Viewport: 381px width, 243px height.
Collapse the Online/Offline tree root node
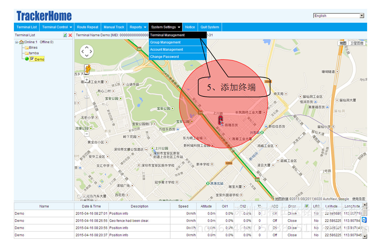[16, 42]
